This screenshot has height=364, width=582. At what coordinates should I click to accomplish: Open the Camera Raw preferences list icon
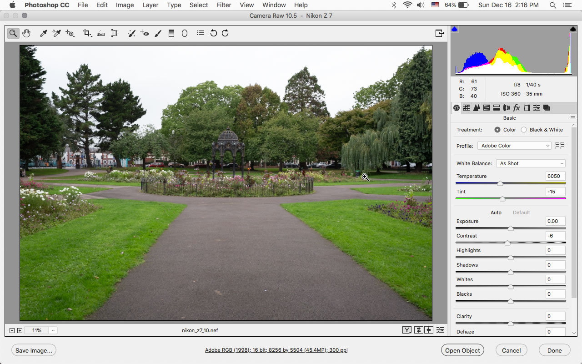[200, 33]
